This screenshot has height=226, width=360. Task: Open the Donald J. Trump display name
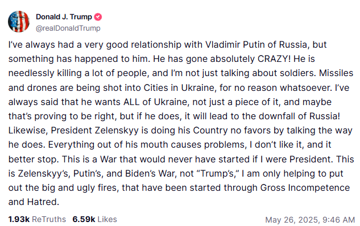pyautogui.click(x=64, y=16)
